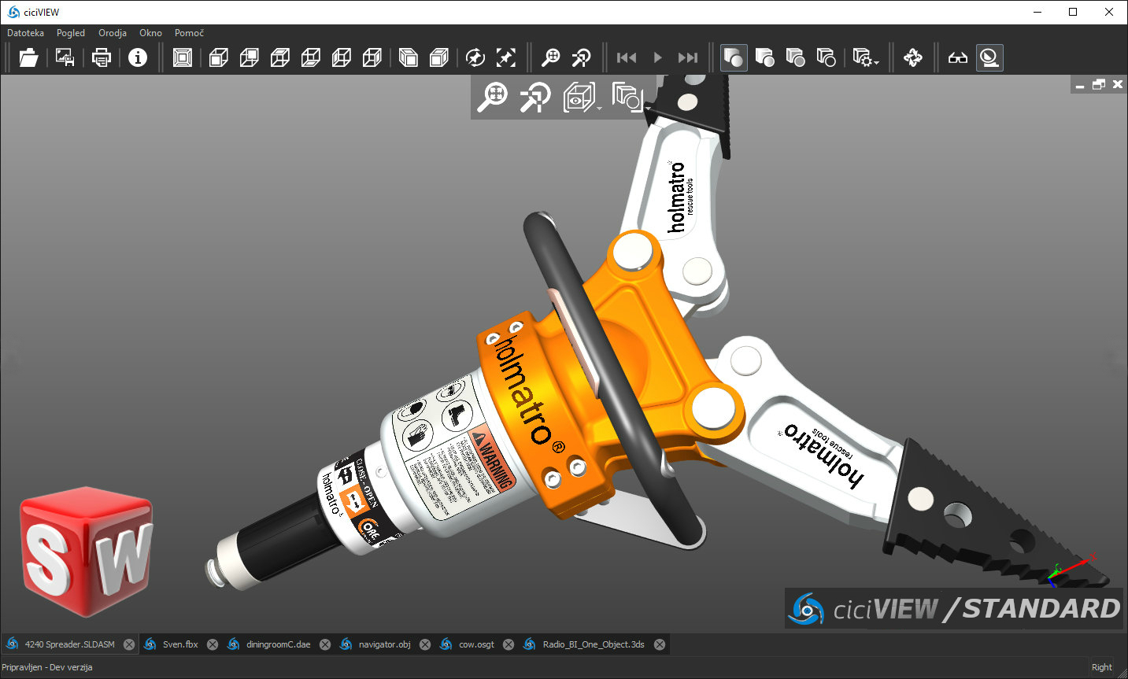1128x679 pixels.
Task: Switch to cow.osgt tab
Action: coord(476,644)
